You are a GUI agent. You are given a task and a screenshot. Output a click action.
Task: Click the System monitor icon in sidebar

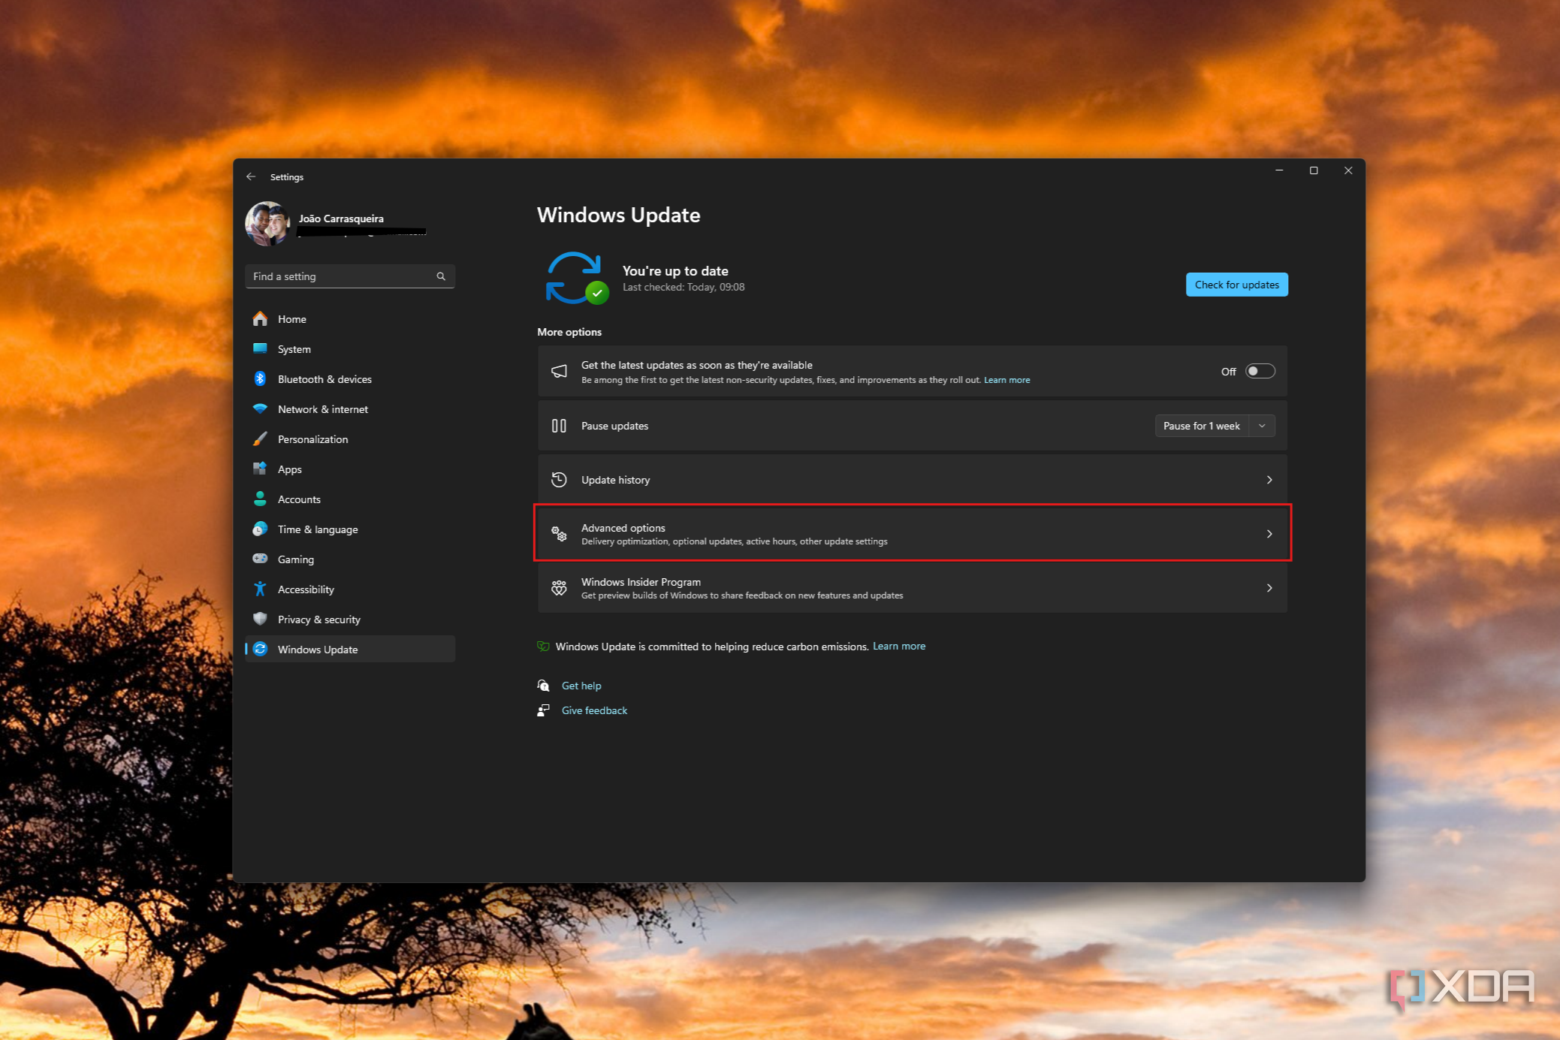(x=260, y=348)
